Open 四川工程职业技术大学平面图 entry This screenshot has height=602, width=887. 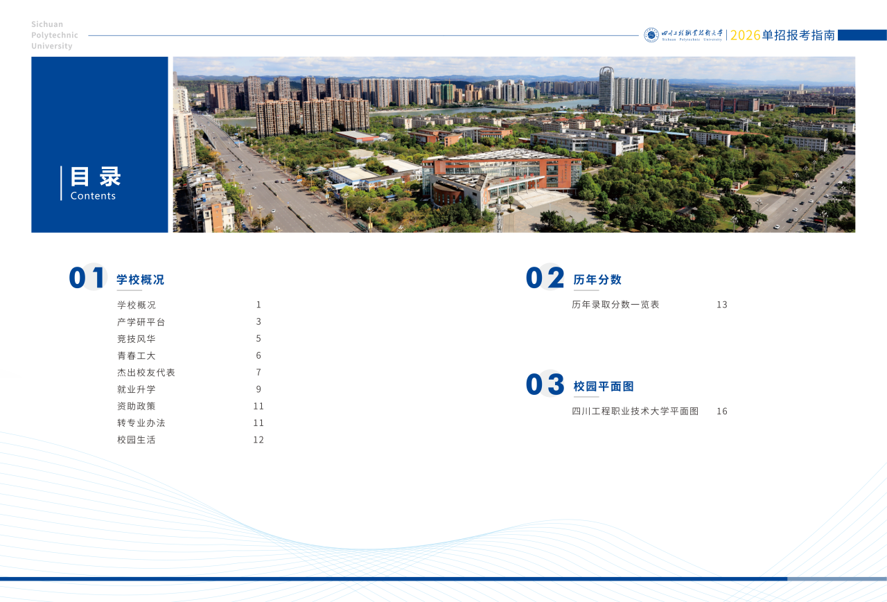click(635, 411)
